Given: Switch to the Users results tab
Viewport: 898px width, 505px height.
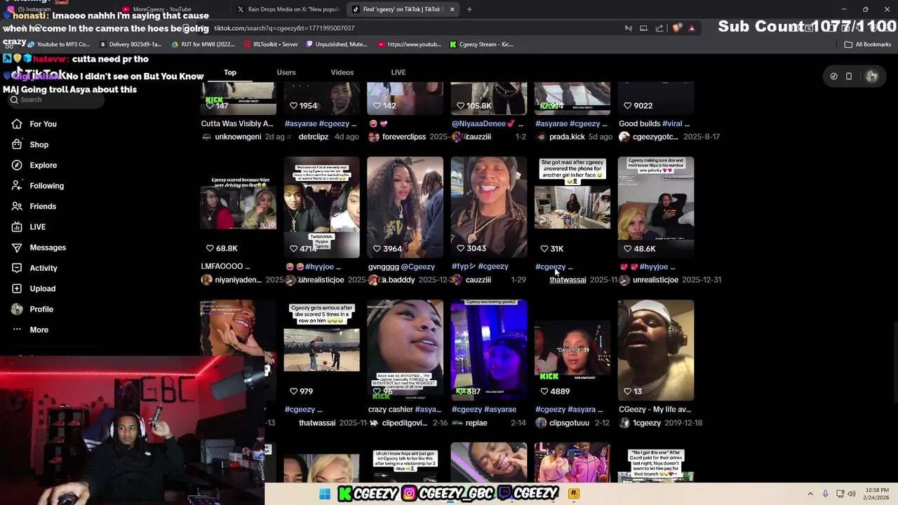Looking at the screenshot, I should click(286, 72).
